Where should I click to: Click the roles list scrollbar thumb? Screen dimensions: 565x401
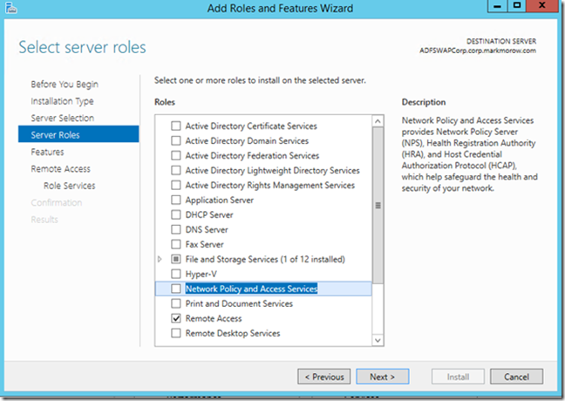click(x=378, y=206)
